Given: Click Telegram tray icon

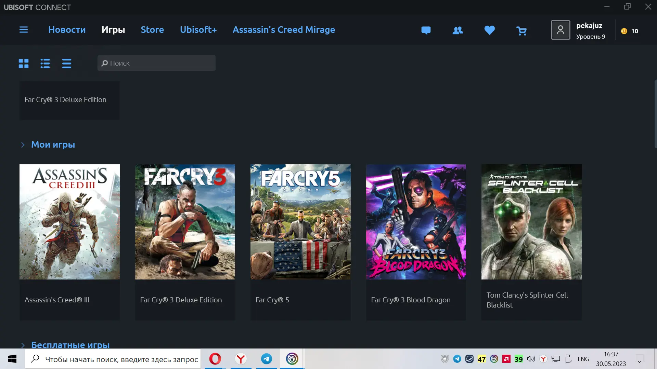Looking at the screenshot, I should point(457,359).
